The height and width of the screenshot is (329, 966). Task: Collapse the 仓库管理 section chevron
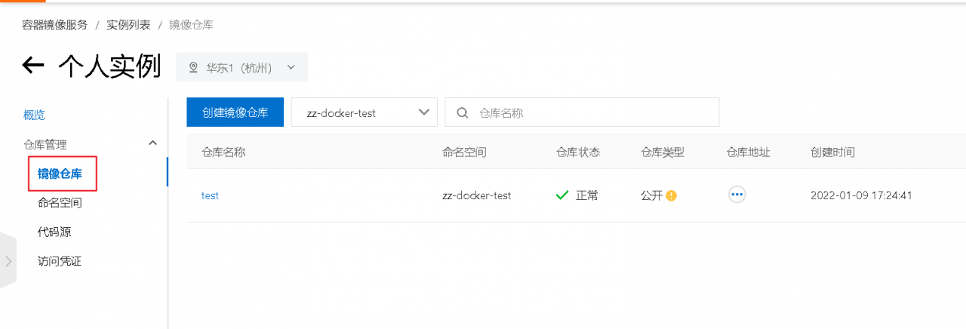(x=153, y=143)
